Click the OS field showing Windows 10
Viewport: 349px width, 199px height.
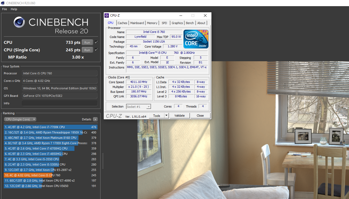[x=60, y=88]
